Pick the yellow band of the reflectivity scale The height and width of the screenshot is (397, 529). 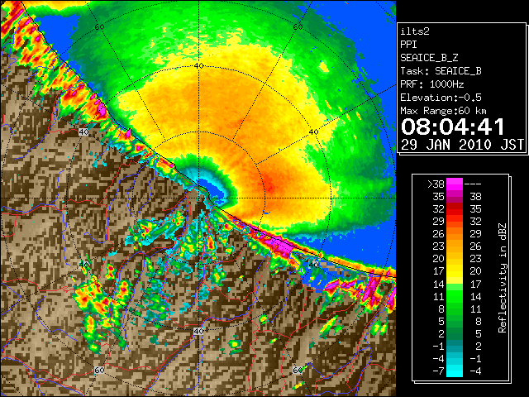coord(455,272)
